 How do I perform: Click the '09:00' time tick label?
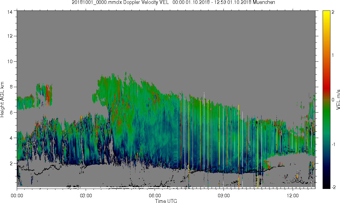(x=224, y=196)
